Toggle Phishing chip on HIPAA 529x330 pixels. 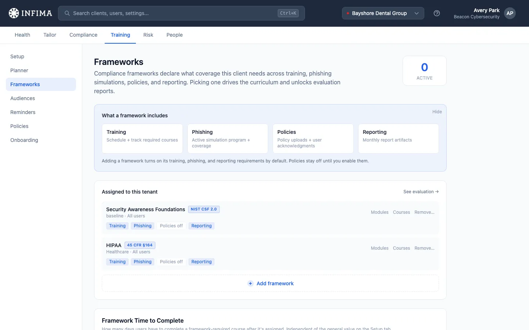[x=143, y=262]
